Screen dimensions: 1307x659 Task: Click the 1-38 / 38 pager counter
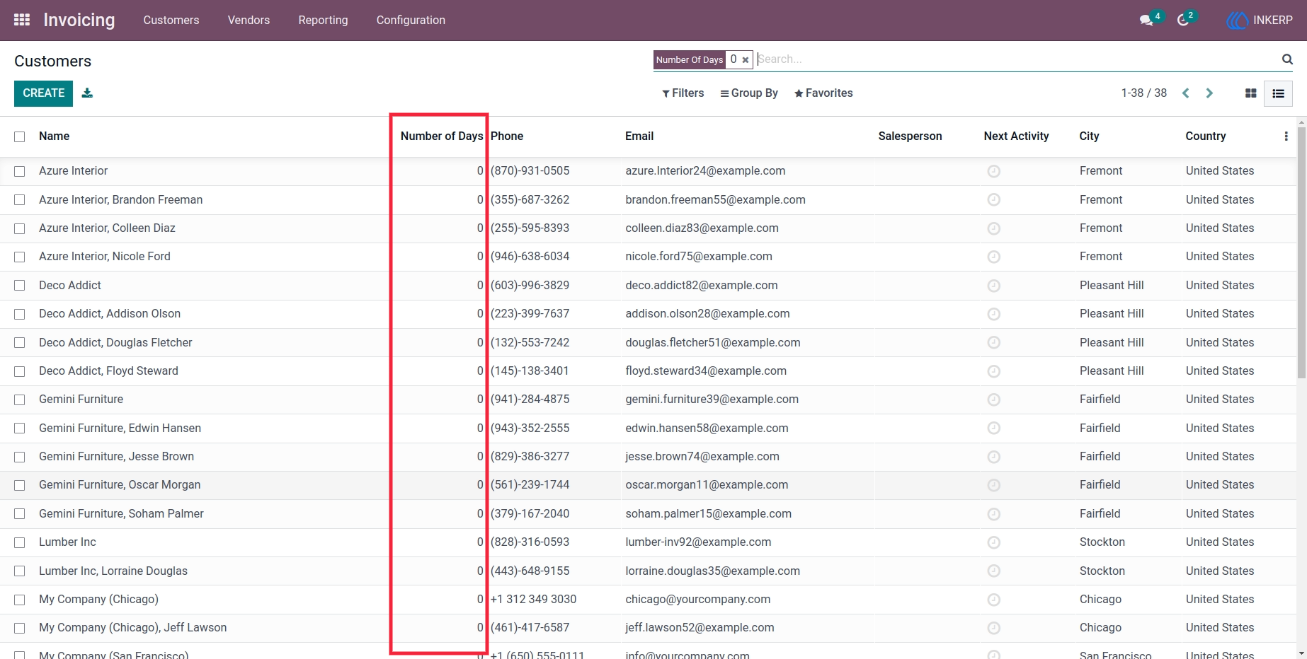pos(1143,93)
